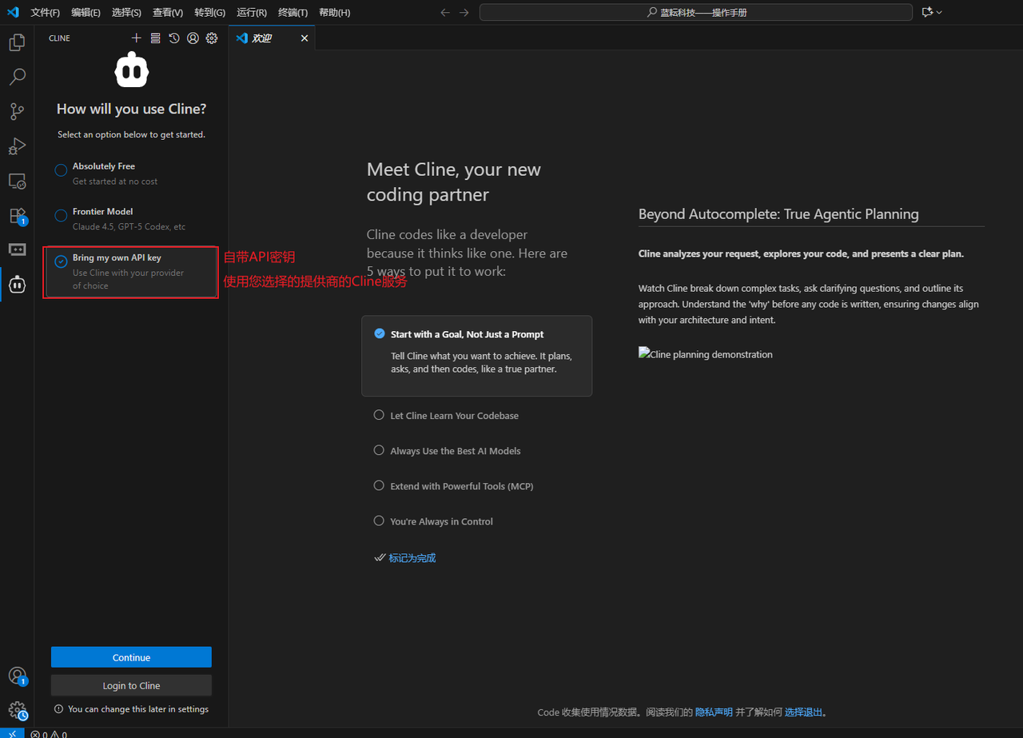The width and height of the screenshot is (1023, 738).
Task: Switch to the 欢迎 editor tab
Action: tap(272, 38)
